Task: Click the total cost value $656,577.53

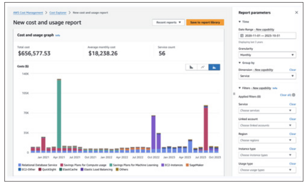Action: (x=34, y=53)
